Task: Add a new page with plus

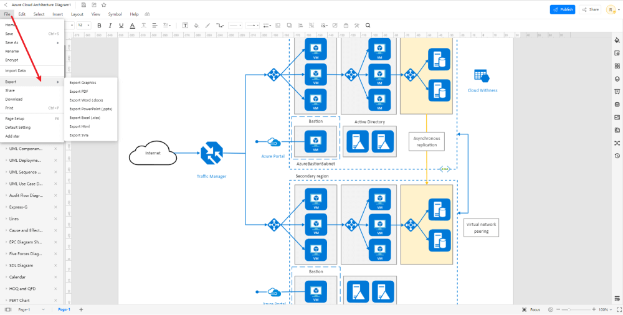Action: click(80, 309)
